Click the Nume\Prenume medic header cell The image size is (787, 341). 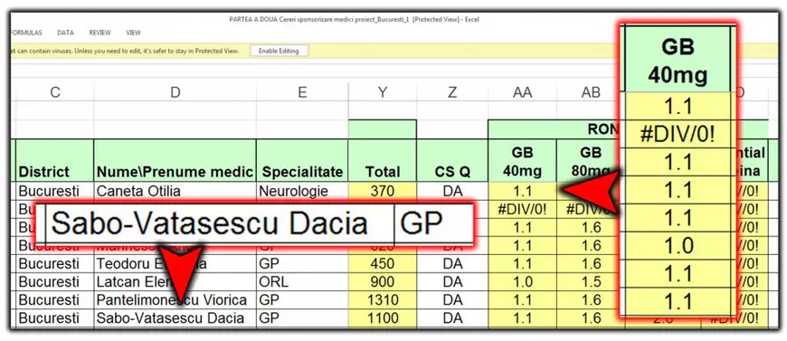point(175,160)
